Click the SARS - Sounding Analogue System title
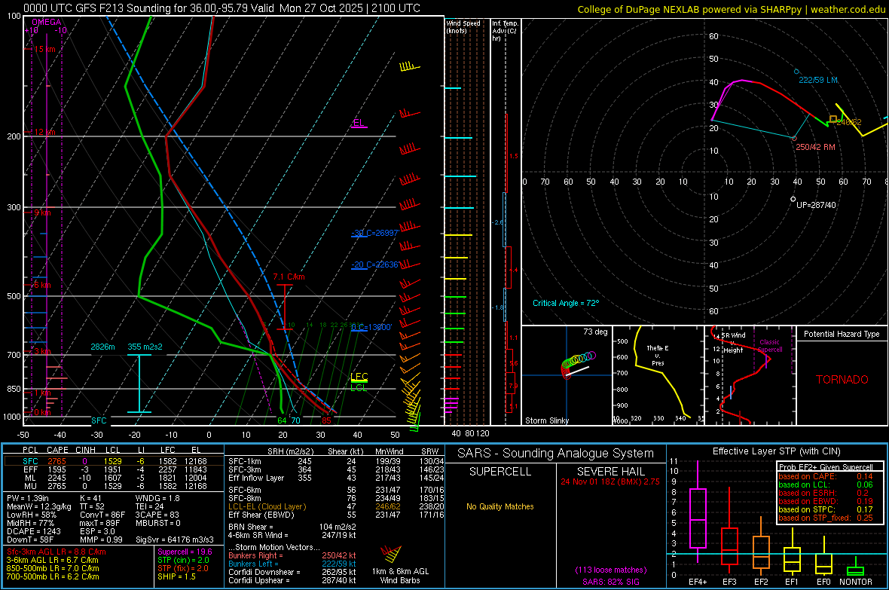The image size is (889, 590). (x=555, y=454)
